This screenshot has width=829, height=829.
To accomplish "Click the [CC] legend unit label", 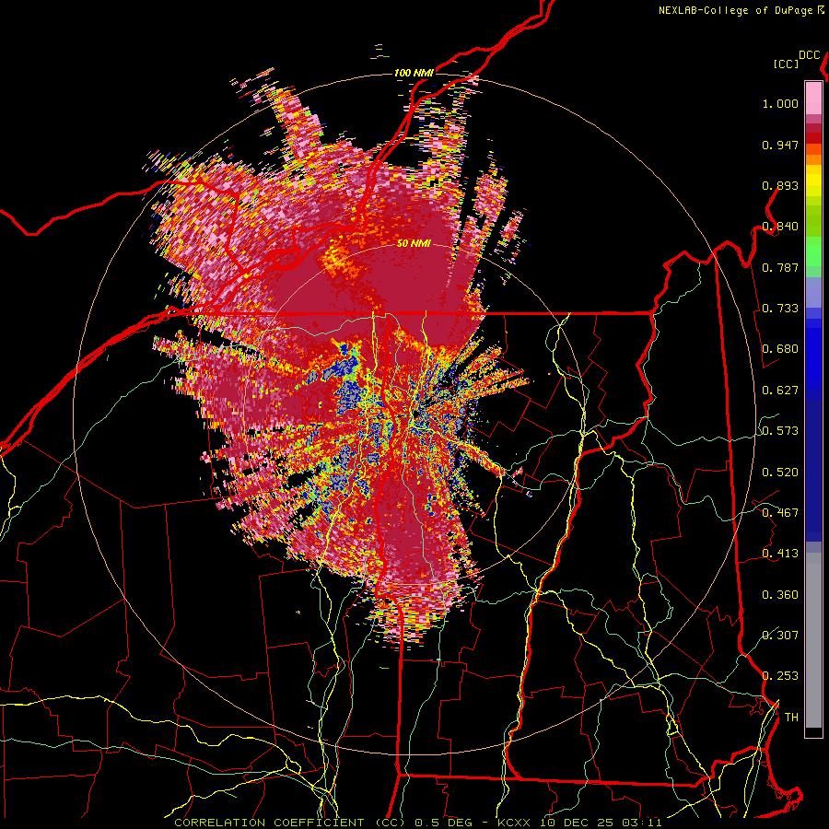I will click(x=787, y=64).
